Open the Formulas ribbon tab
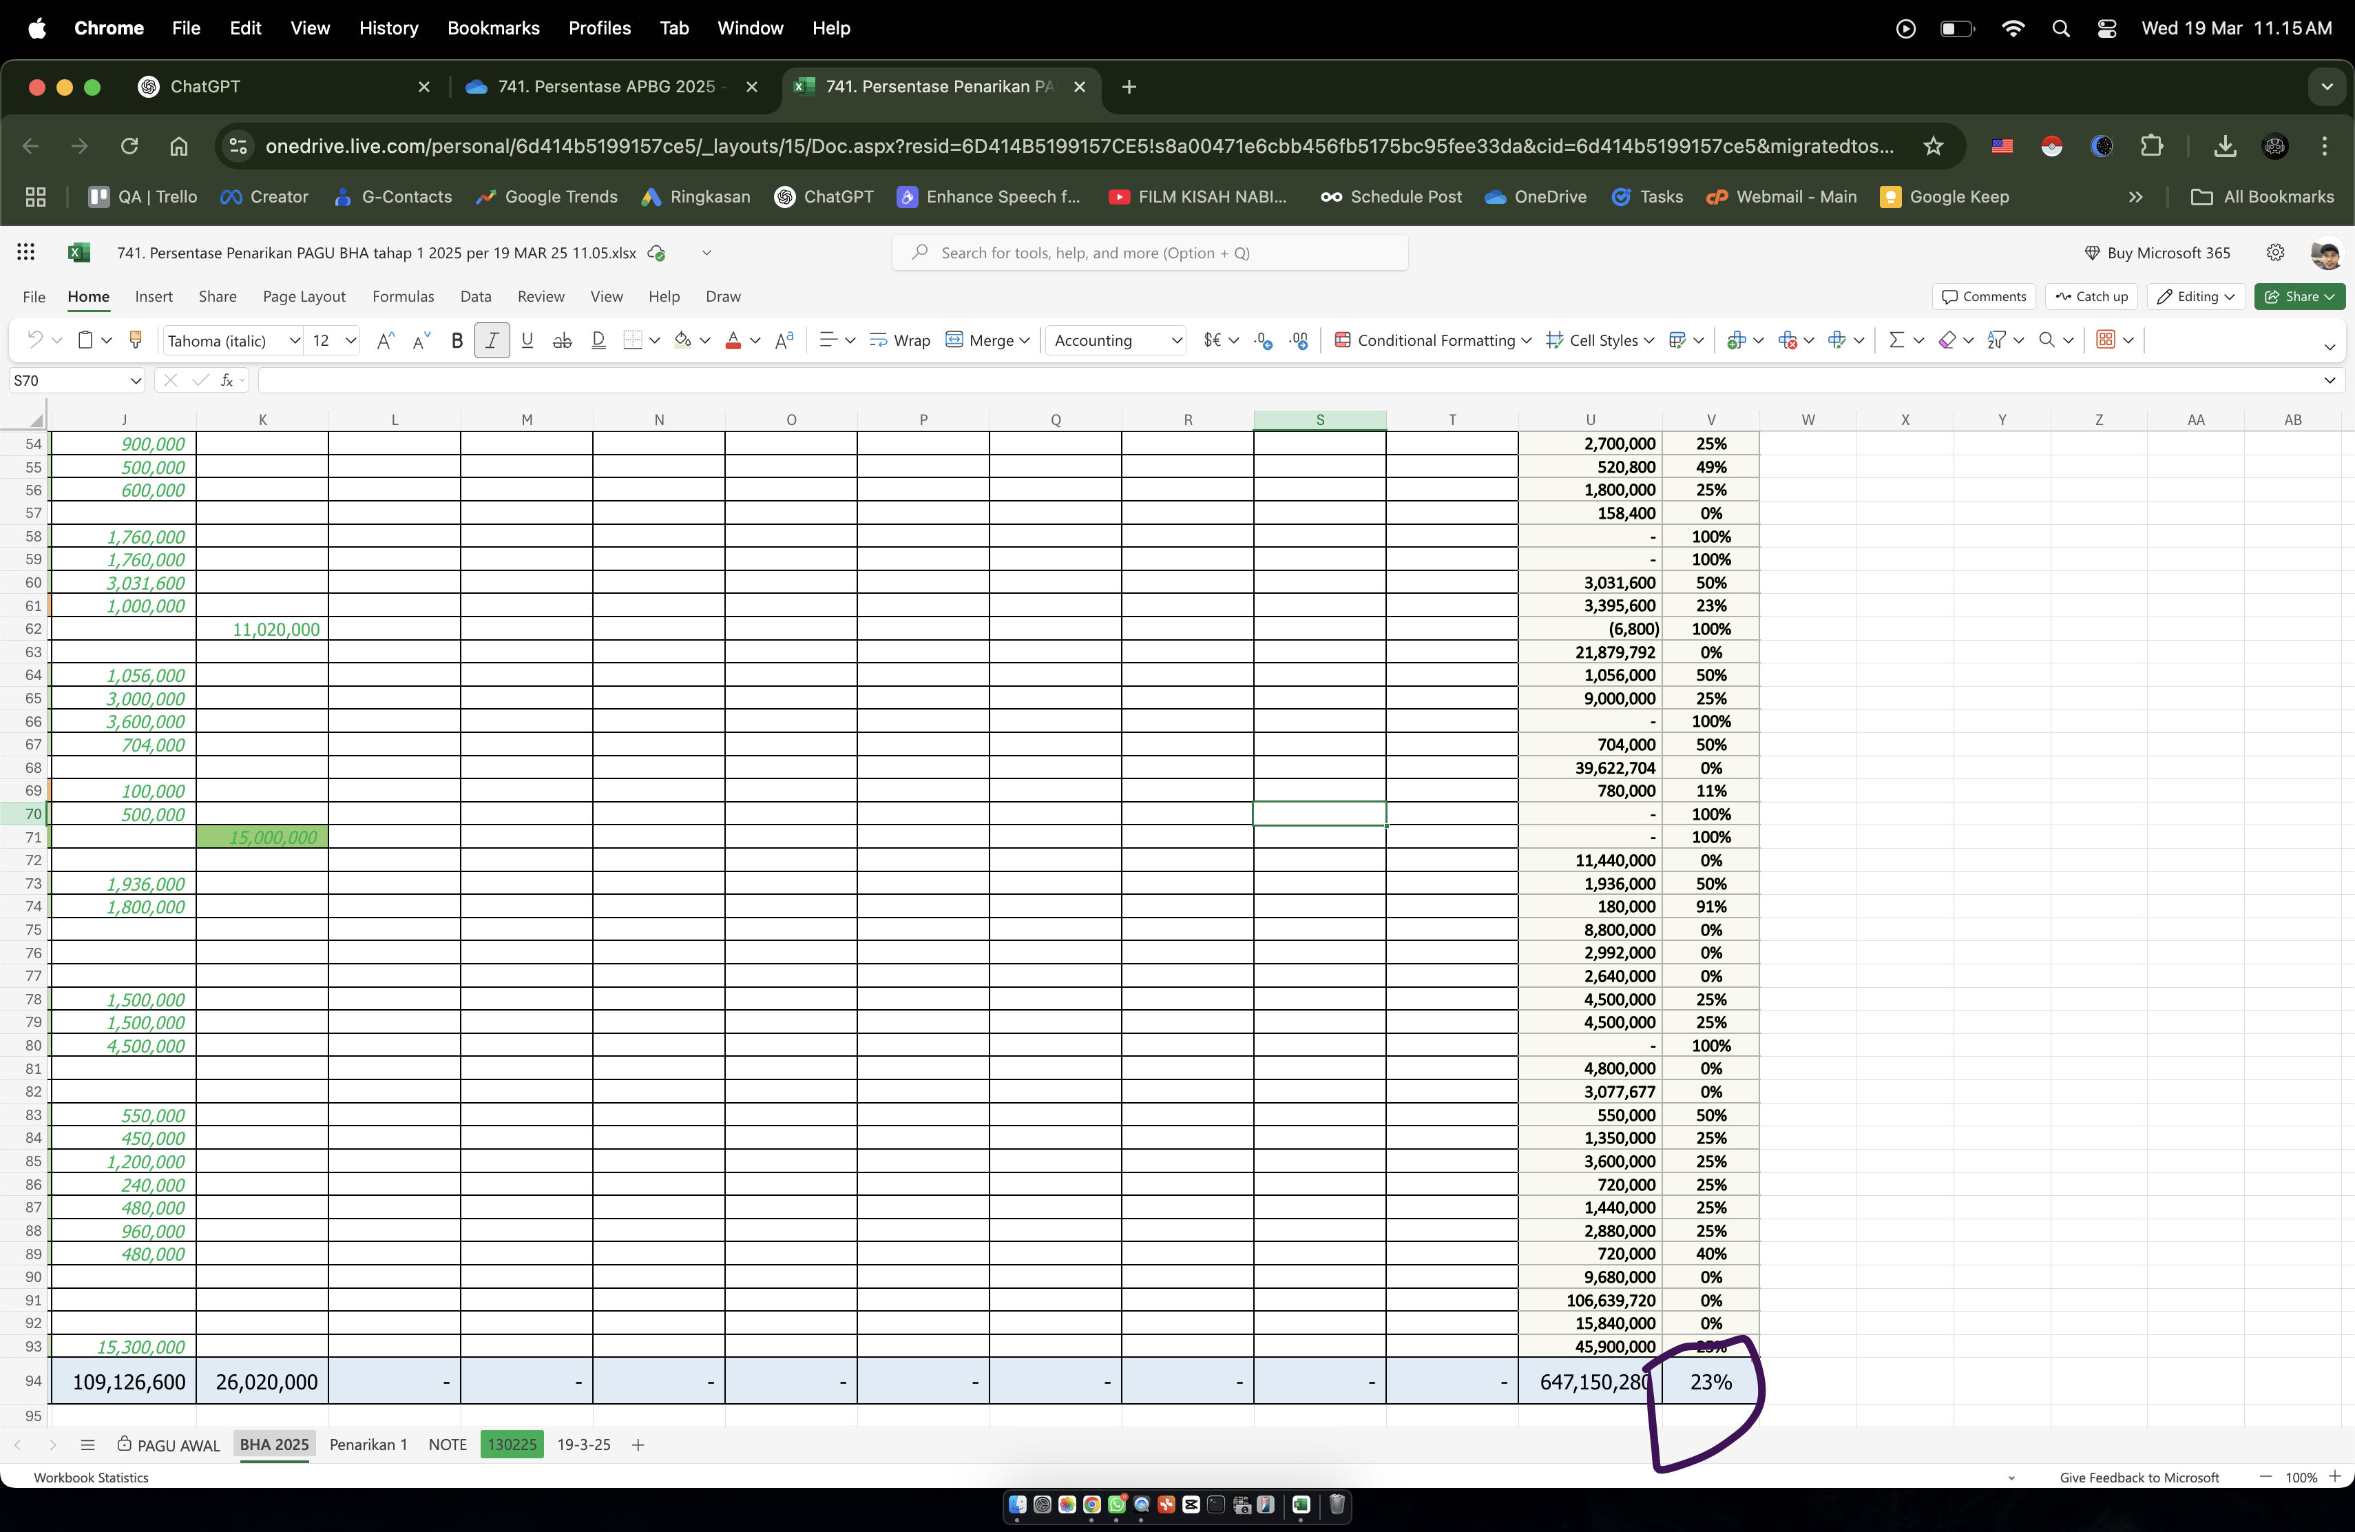The height and width of the screenshot is (1532, 2355). coord(403,297)
